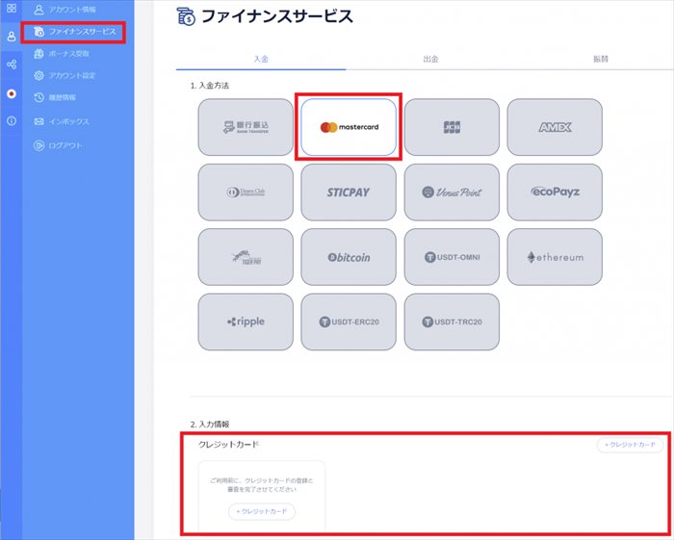Screen dimensions: 674x540
Task: Choose JCB deposit method
Action: [452, 127]
